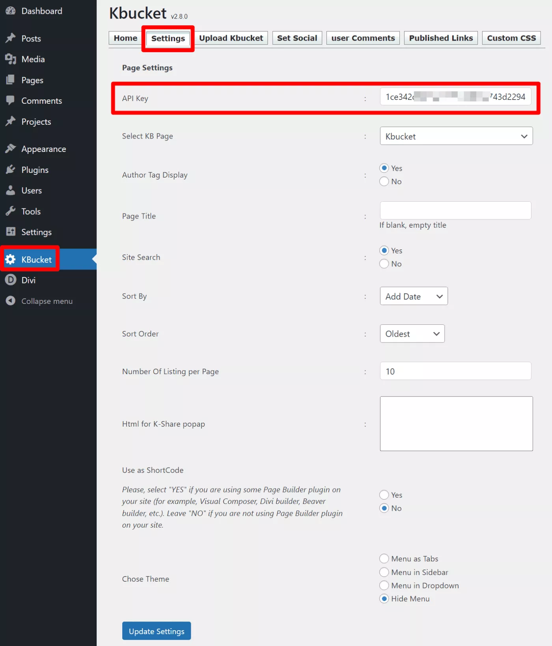Select No for Site Search
Screen dimensions: 552x646
coord(384,264)
